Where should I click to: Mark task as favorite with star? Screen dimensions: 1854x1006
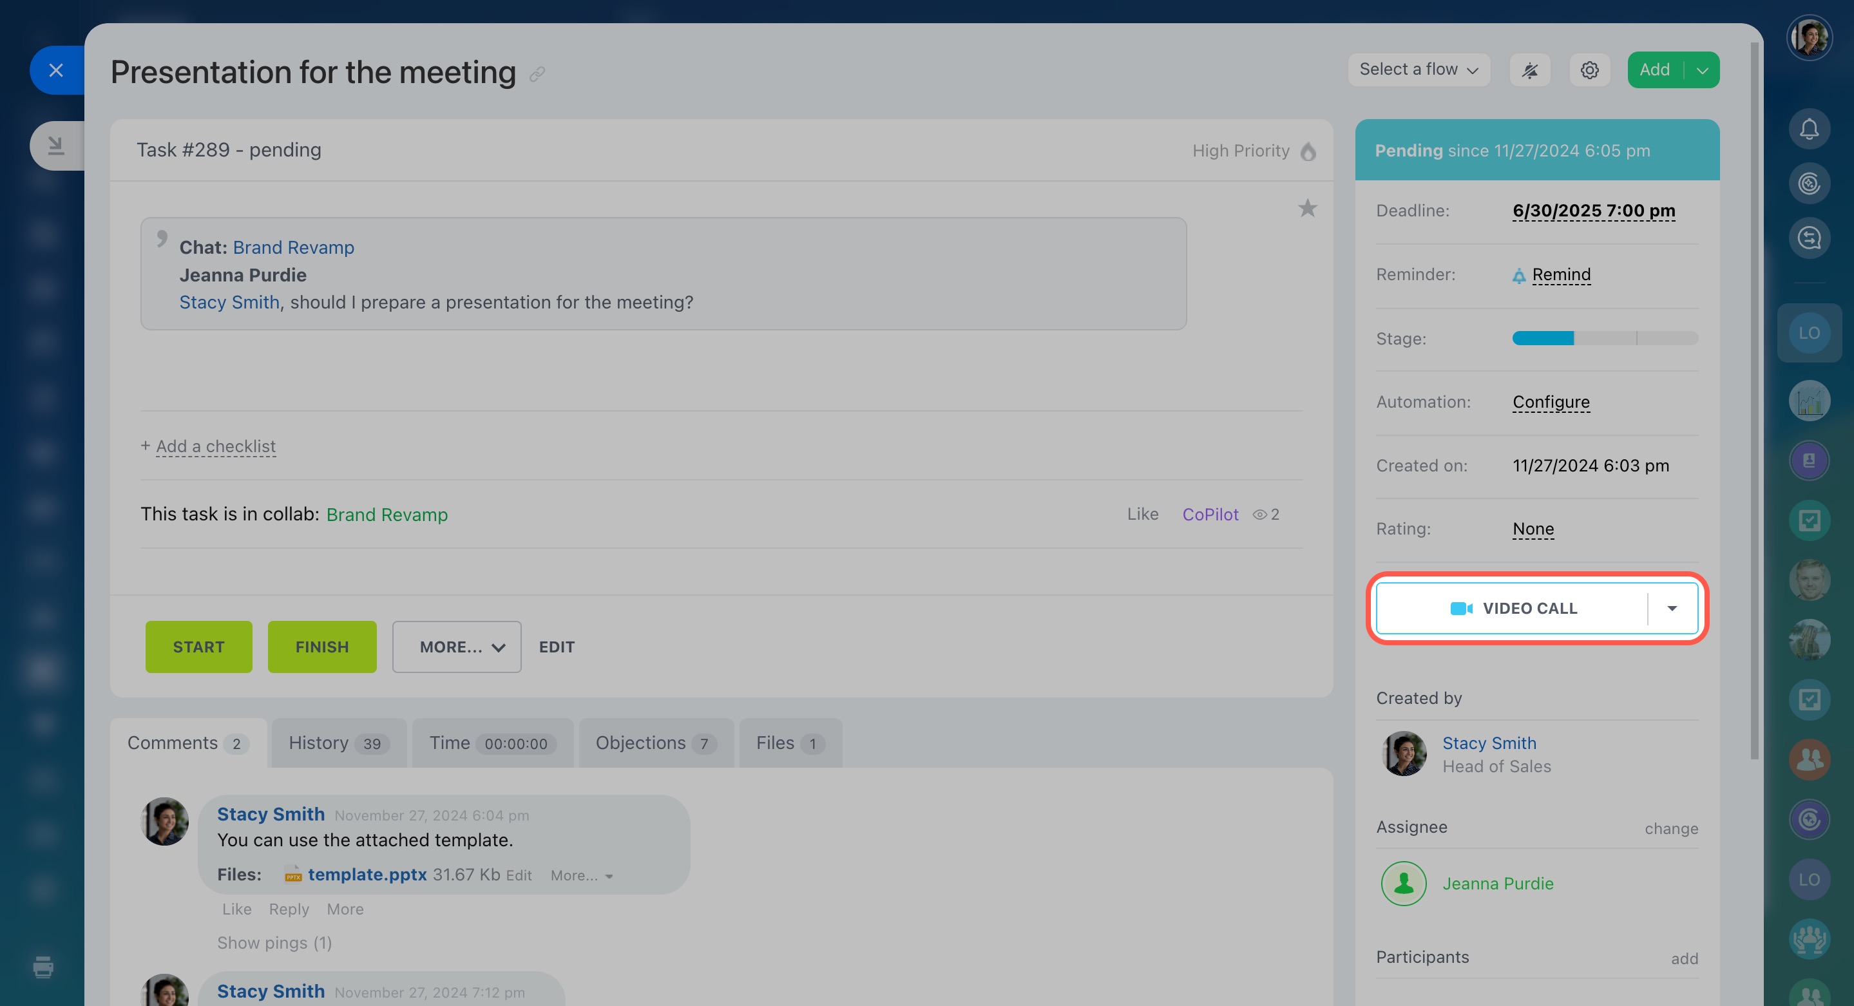click(x=1308, y=208)
